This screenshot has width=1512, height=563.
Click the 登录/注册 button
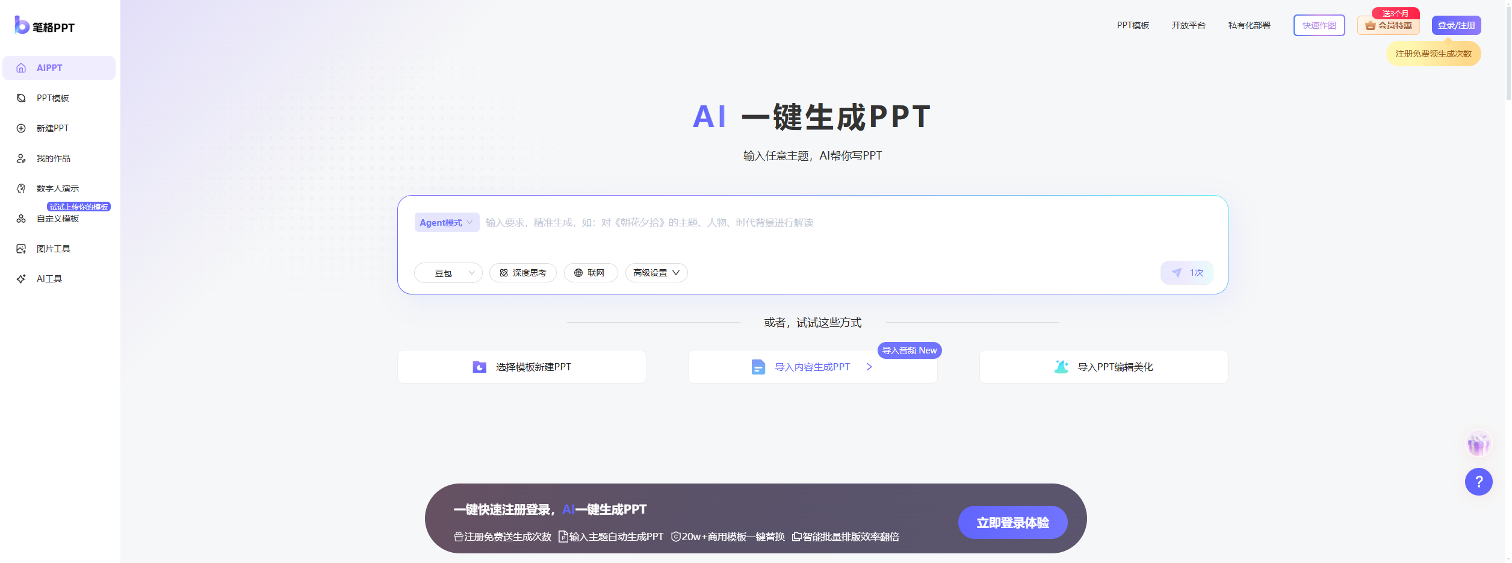(1456, 25)
